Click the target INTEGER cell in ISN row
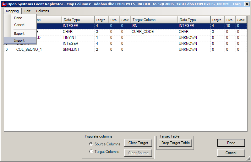The image size is (251, 162). (194, 26)
